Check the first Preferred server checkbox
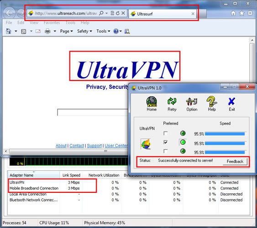Viewport: 257px width, 228px height. pyautogui.click(x=166, y=133)
